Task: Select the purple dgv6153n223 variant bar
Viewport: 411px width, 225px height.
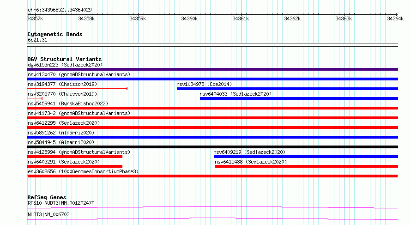Action: 212,69
